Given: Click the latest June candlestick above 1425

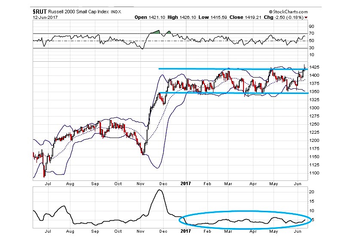Looking at the screenshot, I should pos(304,67).
